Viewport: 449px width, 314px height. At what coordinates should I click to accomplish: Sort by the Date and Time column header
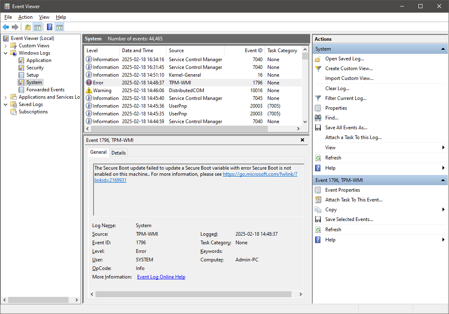(142, 51)
